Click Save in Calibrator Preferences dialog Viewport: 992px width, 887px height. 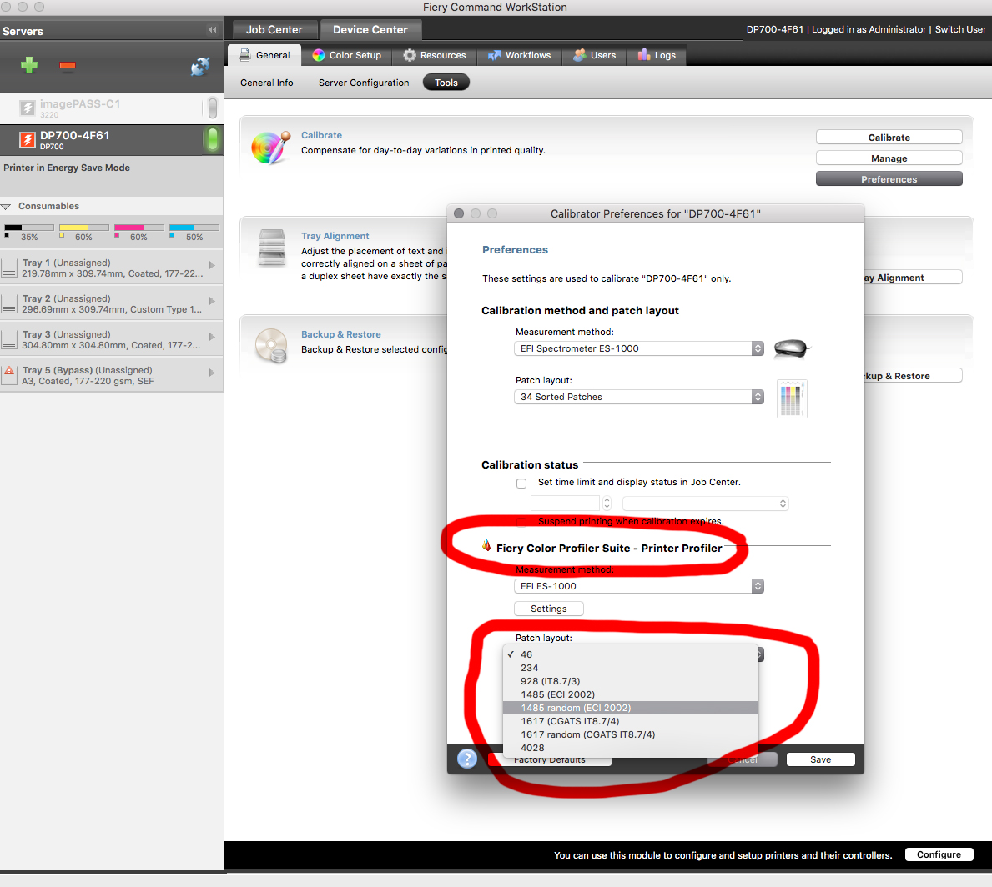(x=821, y=759)
